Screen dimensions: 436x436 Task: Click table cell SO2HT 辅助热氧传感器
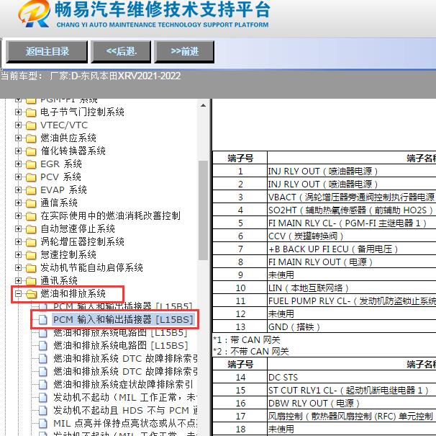pos(352,210)
